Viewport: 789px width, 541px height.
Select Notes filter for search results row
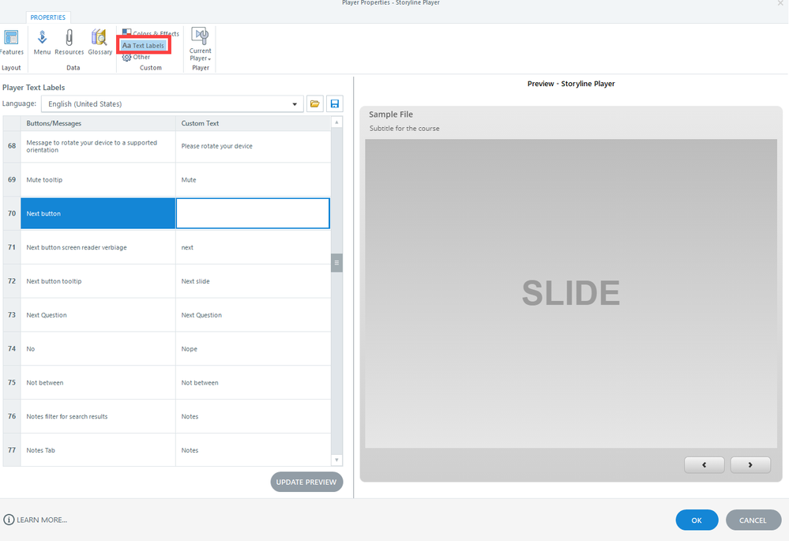98,416
